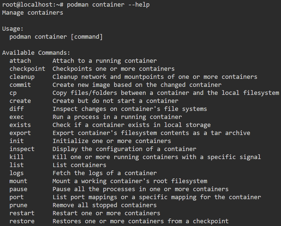Click the cleanup command entry

(x=22, y=77)
